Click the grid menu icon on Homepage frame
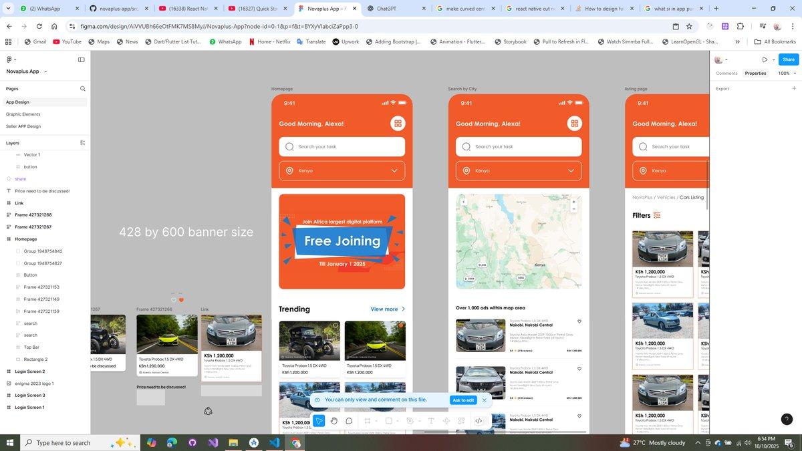This screenshot has height=451, width=802. [x=398, y=123]
